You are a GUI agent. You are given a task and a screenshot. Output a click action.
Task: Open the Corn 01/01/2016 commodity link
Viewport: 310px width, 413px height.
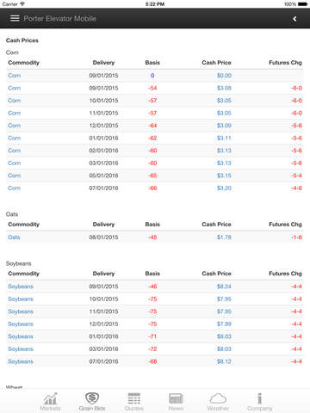[15, 138]
